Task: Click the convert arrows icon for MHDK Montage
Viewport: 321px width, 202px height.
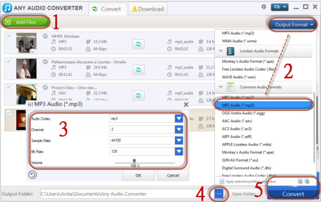Action: (138, 44)
